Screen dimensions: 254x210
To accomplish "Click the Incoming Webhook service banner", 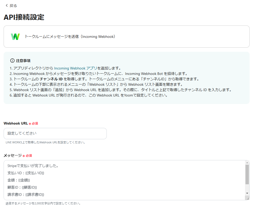I will click(x=126, y=36).
